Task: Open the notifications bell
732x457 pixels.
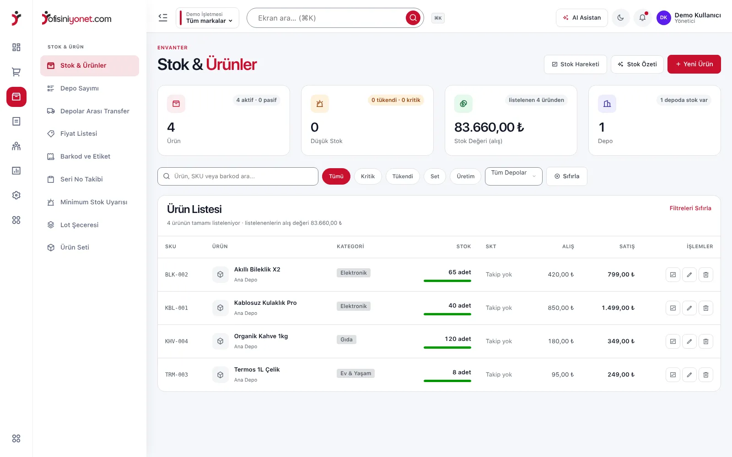Action: point(642,18)
